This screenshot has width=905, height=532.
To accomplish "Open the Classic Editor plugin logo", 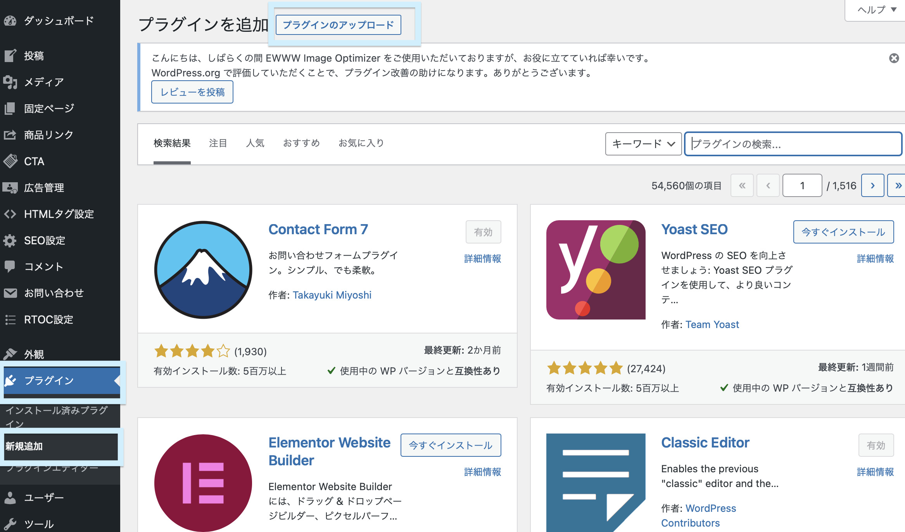I will 596,483.
